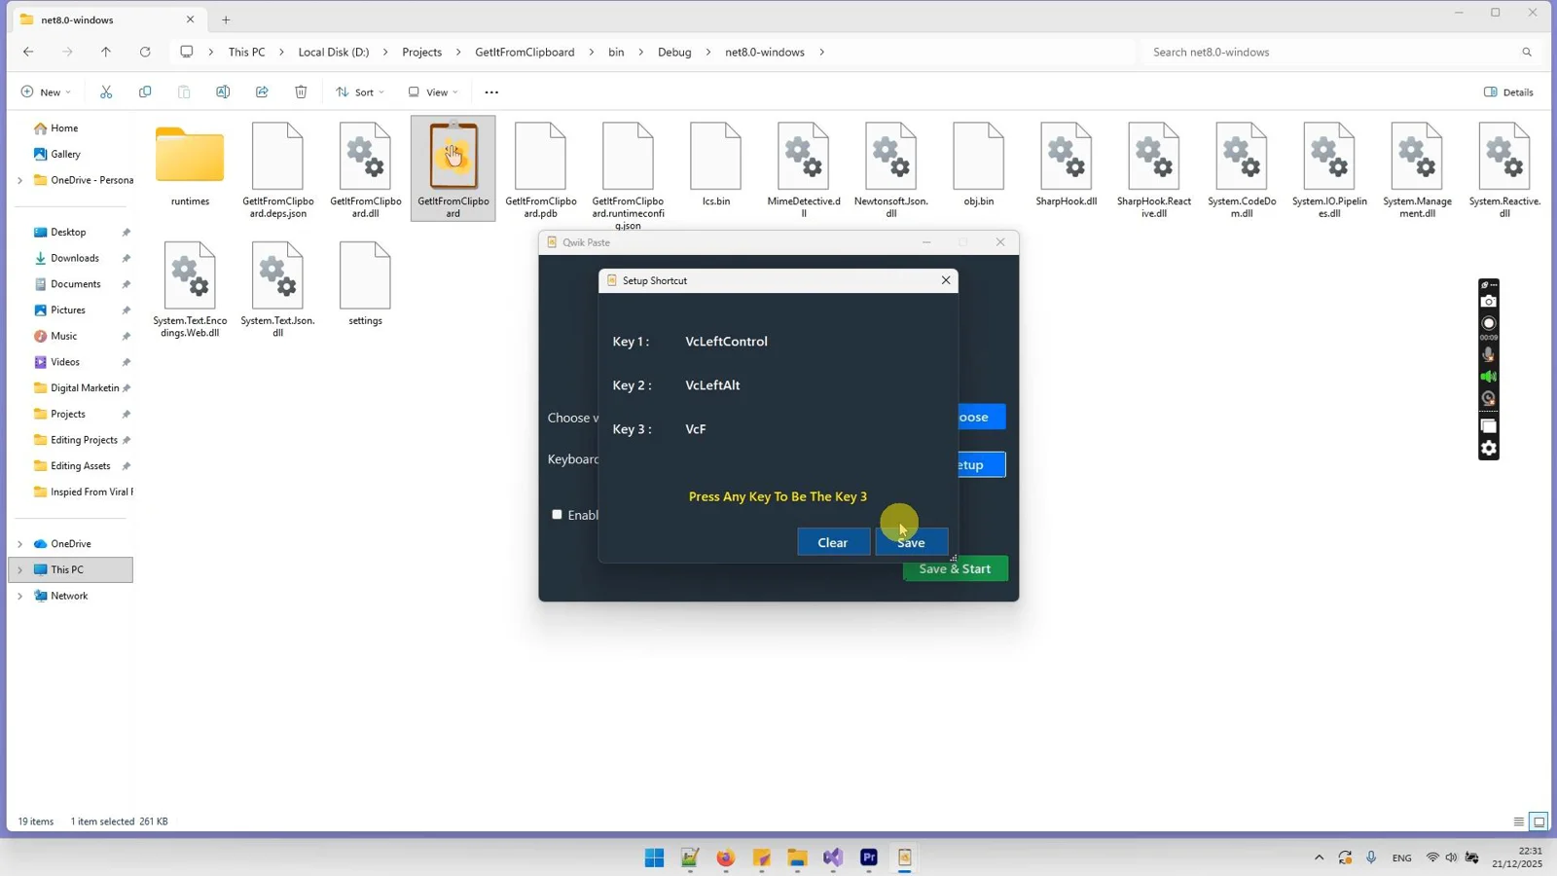Image resolution: width=1557 pixels, height=876 pixels.
Task: Click the Windows Start button
Action: point(654,858)
